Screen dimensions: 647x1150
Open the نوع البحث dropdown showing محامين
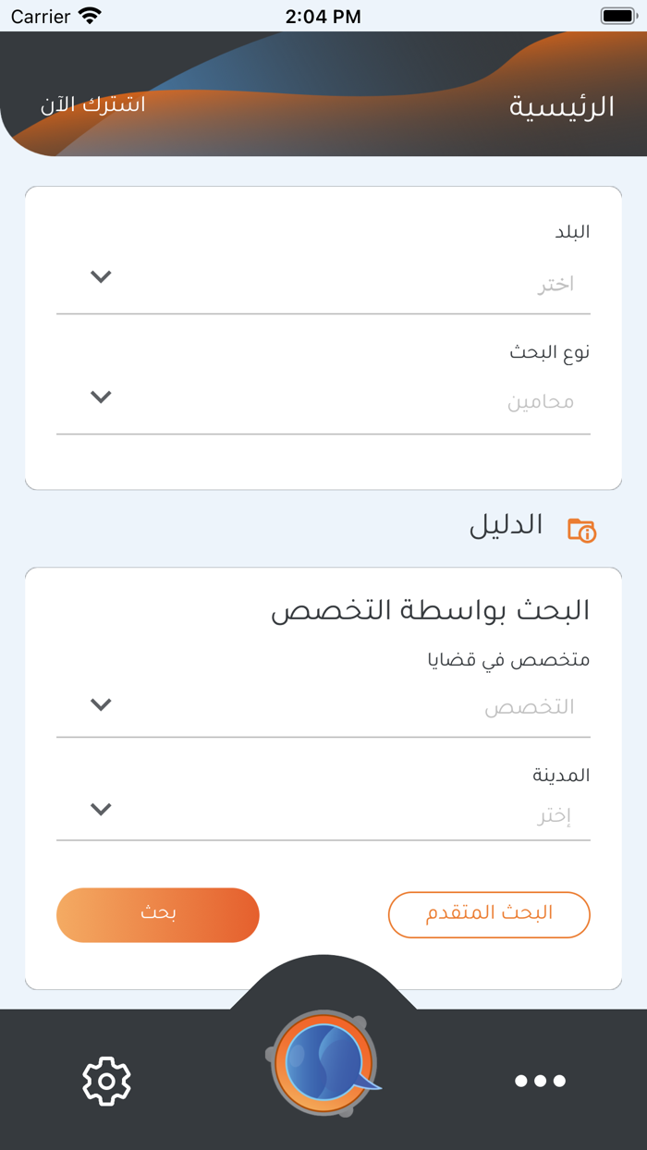[x=101, y=397]
